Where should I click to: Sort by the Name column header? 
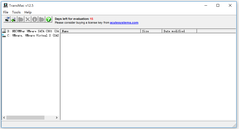pos(100,31)
